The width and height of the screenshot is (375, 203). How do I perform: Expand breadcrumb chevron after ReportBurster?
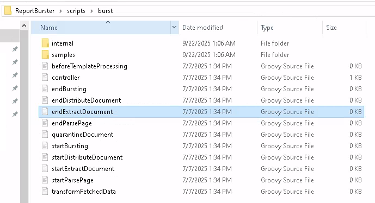(60, 11)
